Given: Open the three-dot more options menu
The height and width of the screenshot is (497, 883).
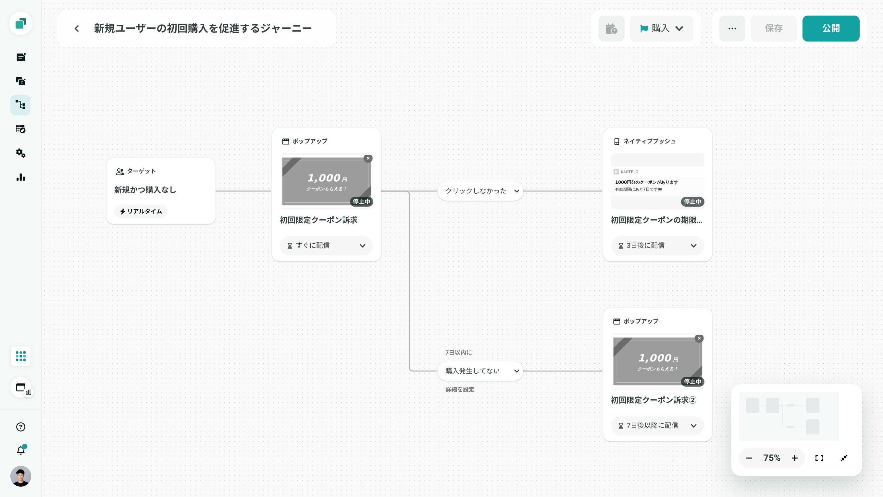Looking at the screenshot, I should (732, 29).
